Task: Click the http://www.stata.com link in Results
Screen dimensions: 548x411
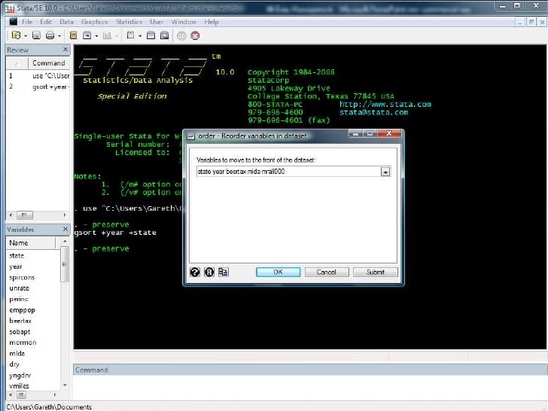Action: click(385, 104)
